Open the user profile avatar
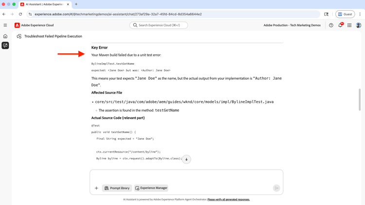The height and width of the screenshot is (205, 365). [359, 25]
